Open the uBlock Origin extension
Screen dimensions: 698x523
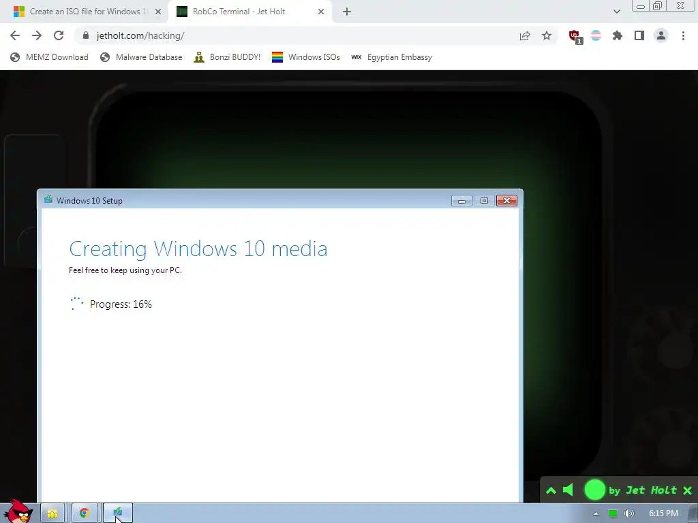coord(575,36)
